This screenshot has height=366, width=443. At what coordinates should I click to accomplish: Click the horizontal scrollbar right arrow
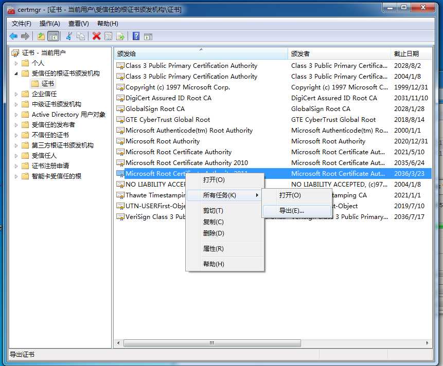click(427, 343)
